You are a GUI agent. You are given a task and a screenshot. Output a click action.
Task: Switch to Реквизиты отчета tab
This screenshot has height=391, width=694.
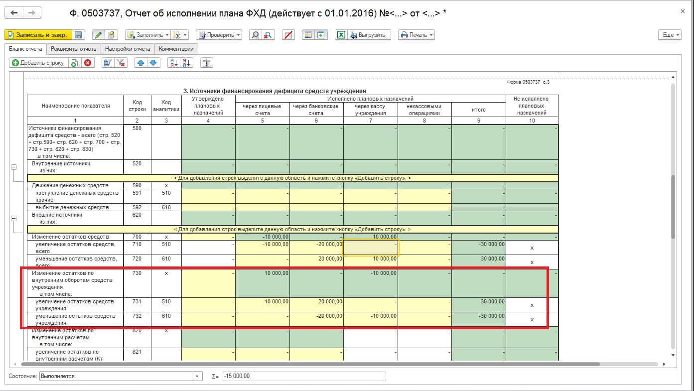click(74, 49)
